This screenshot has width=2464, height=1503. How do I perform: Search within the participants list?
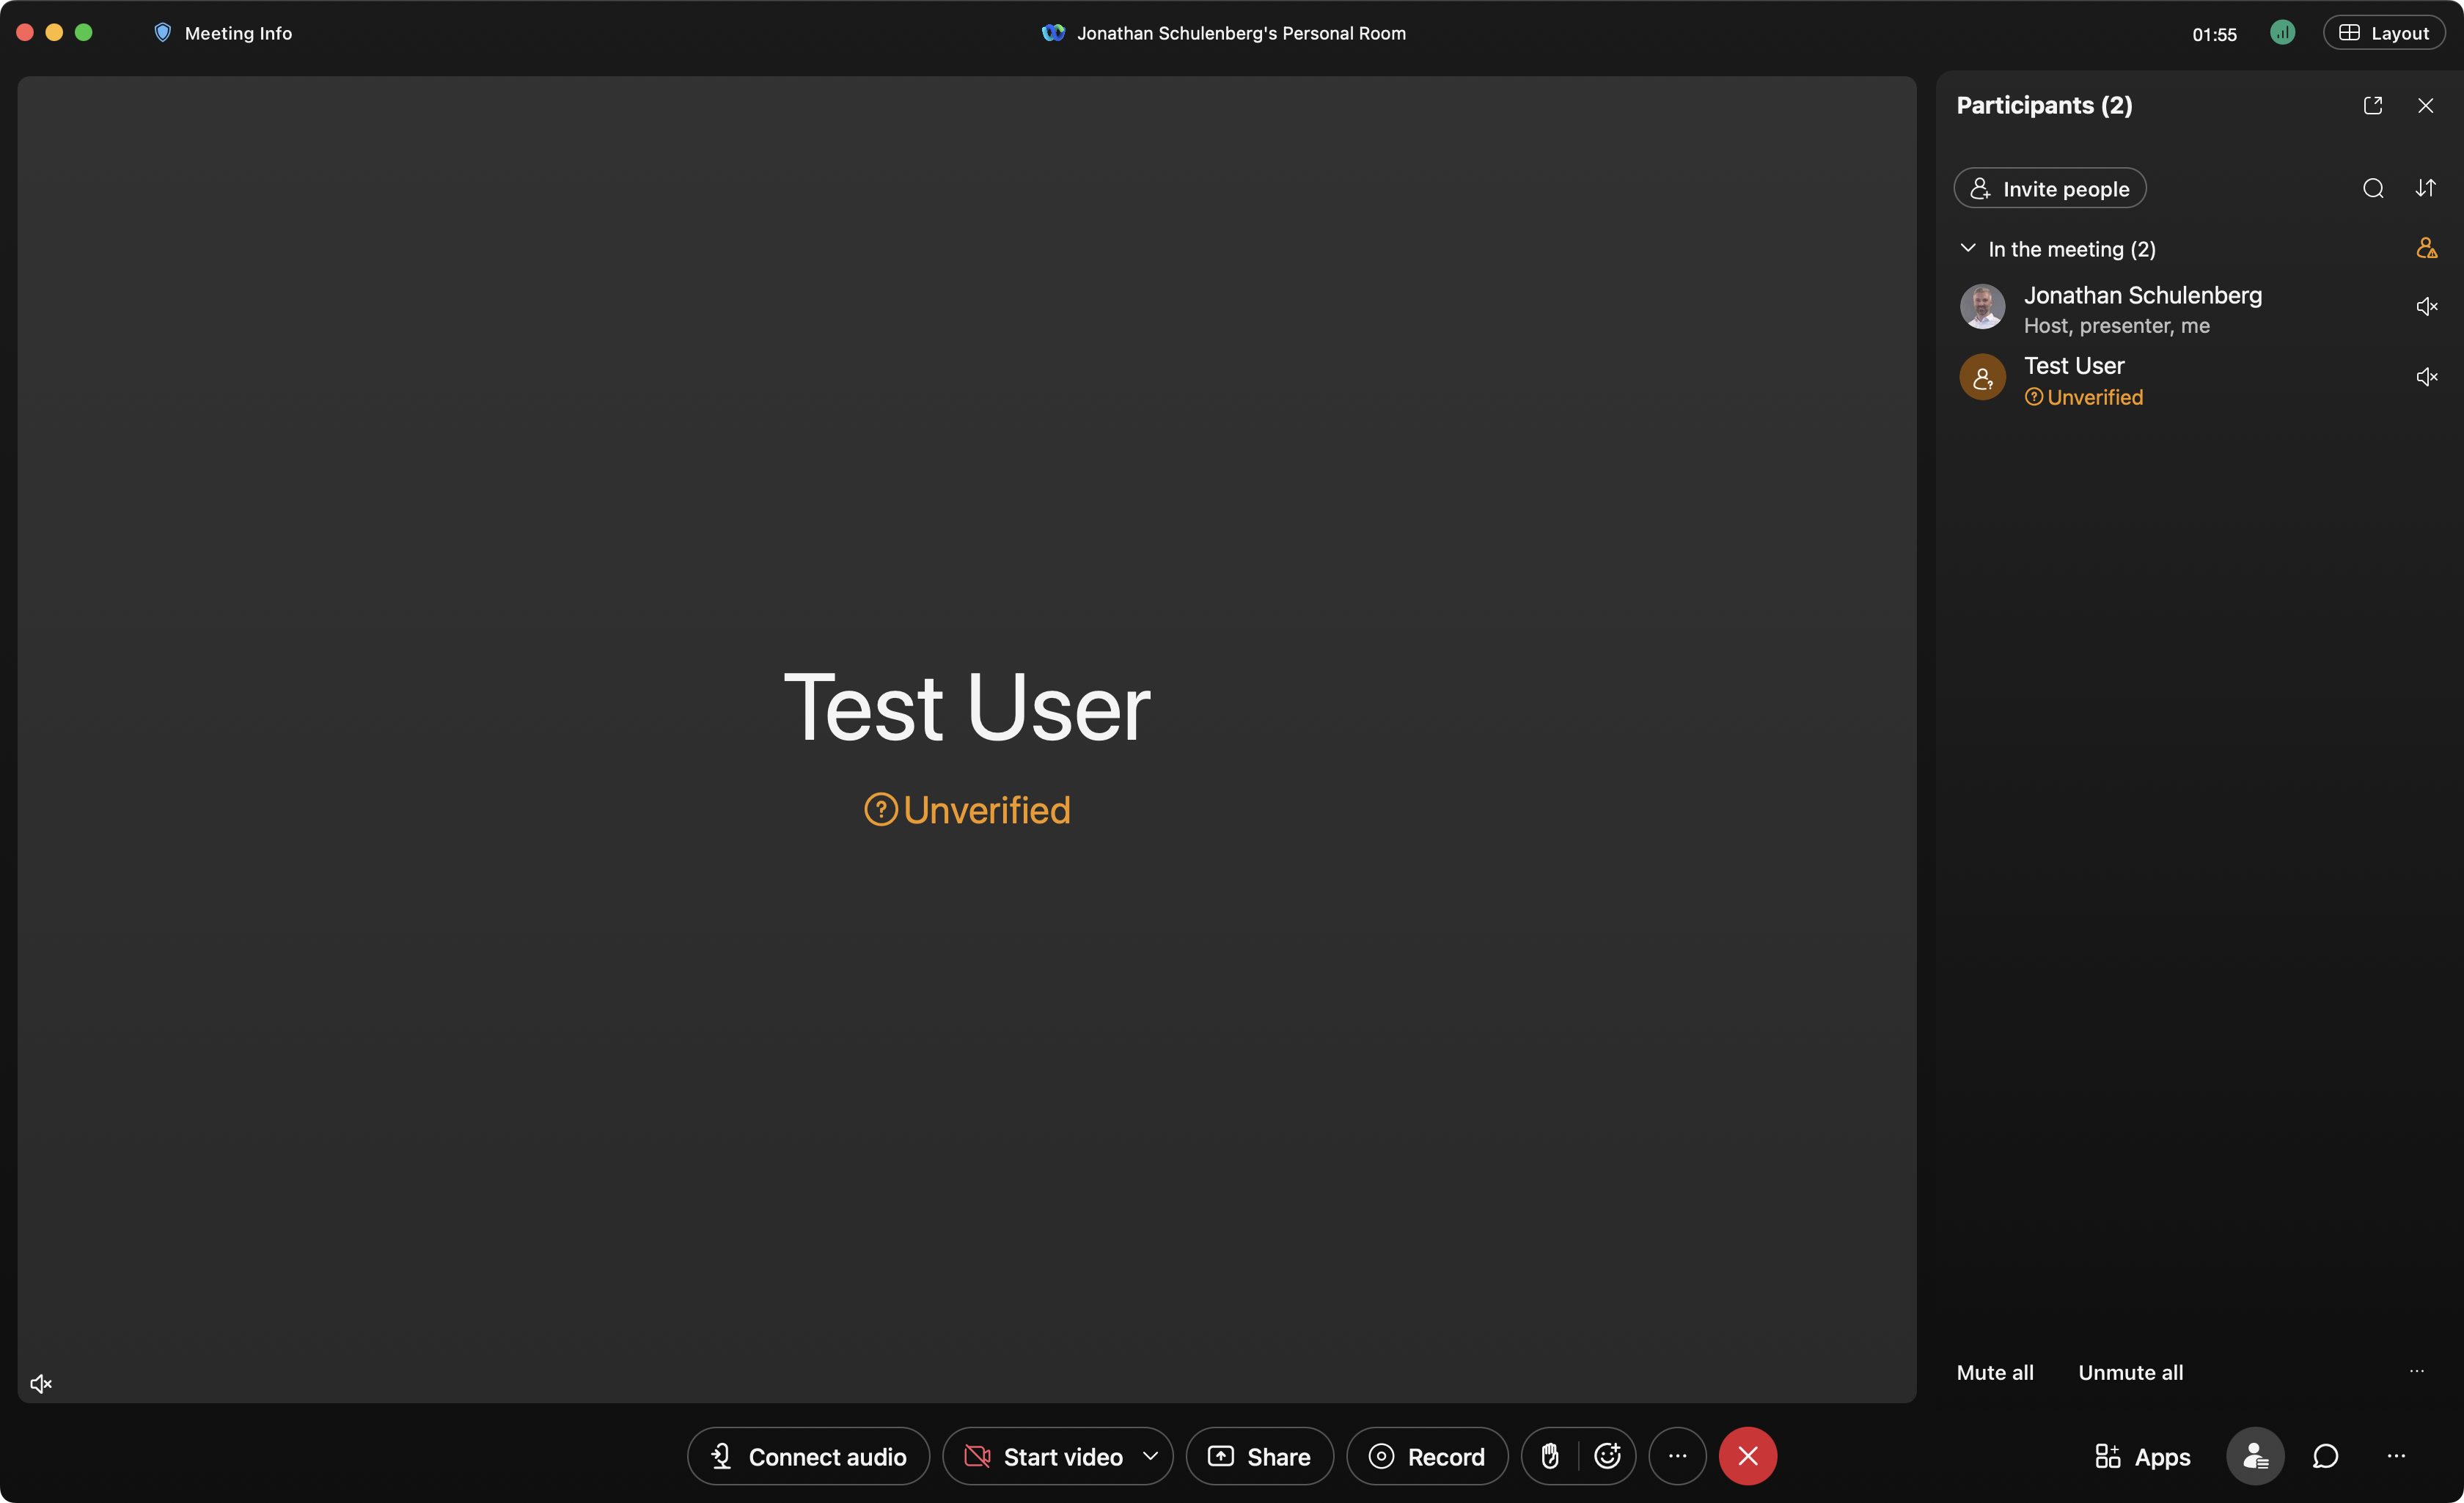2373,188
